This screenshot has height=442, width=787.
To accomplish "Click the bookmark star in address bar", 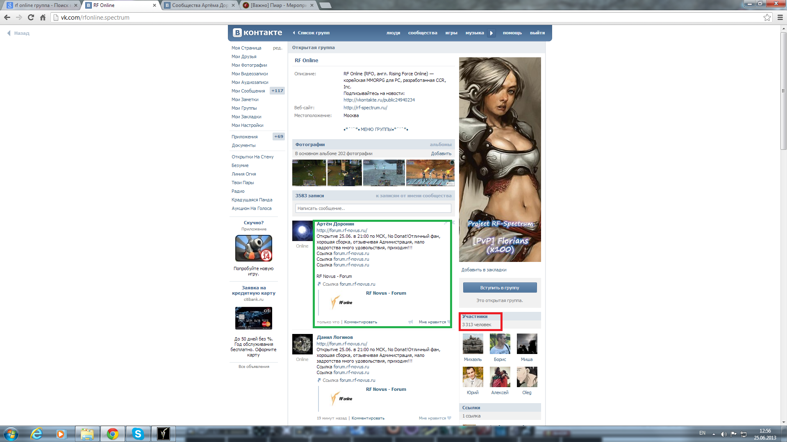I will point(767,17).
